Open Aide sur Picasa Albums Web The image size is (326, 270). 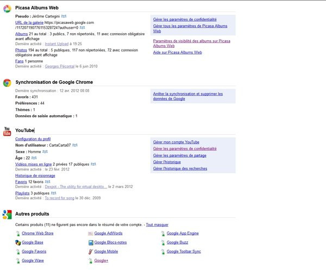tap(178, 52)
